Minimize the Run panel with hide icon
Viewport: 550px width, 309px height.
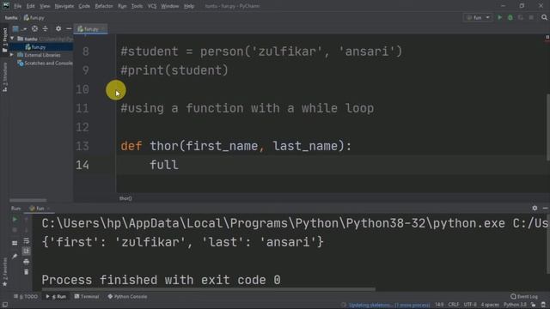(545, 208)
